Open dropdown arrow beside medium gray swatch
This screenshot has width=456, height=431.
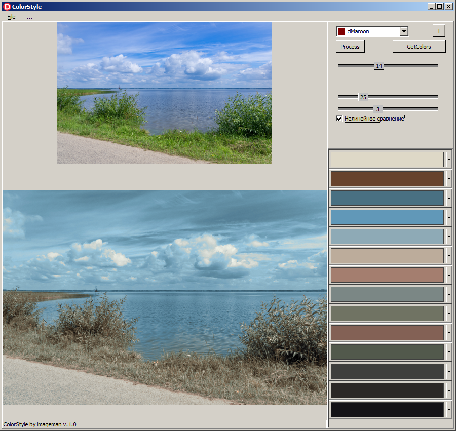pyautogui.click(x=449, y=294)
